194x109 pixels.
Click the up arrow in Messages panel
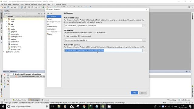click(x=5, y=78)
